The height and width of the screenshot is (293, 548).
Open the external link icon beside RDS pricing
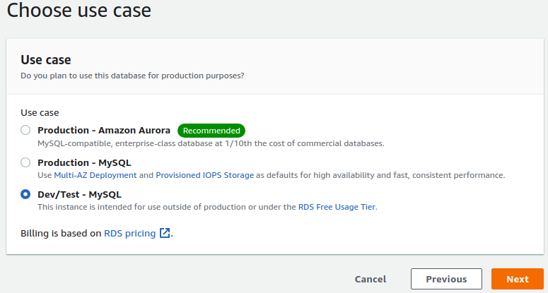(x=165, y=233)
